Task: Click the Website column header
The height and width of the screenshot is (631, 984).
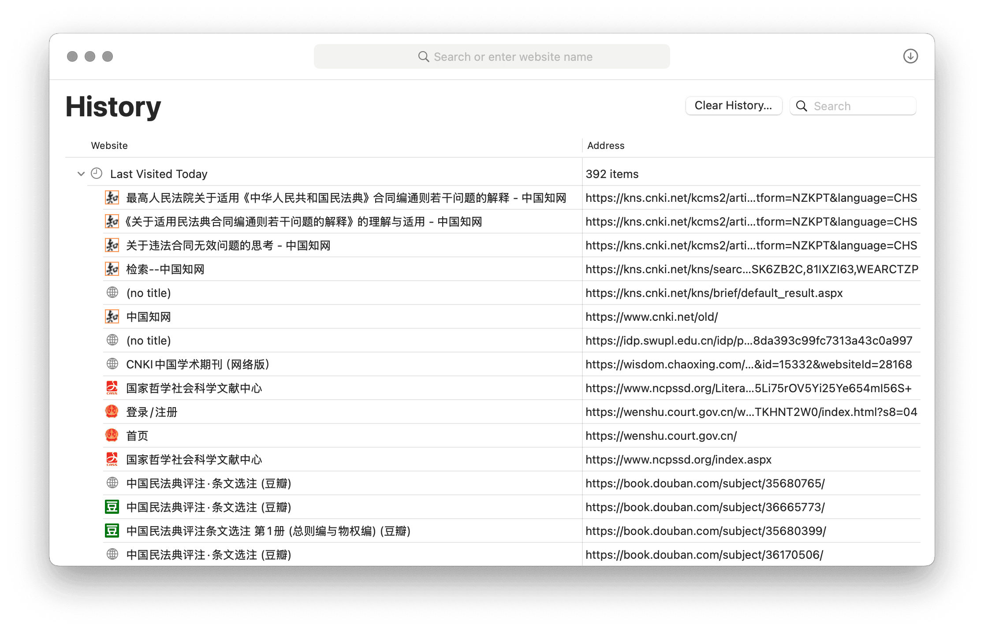Action: [x=109, y=145]
